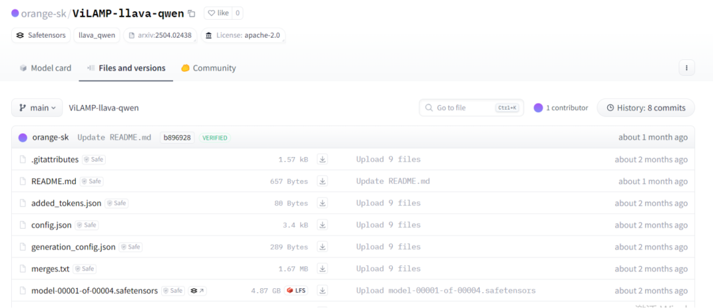Open 'Upload 9 files' commit for .gitattributes
Image resolution: width=713 pixels, height=308 pixels.
(388, 160)
